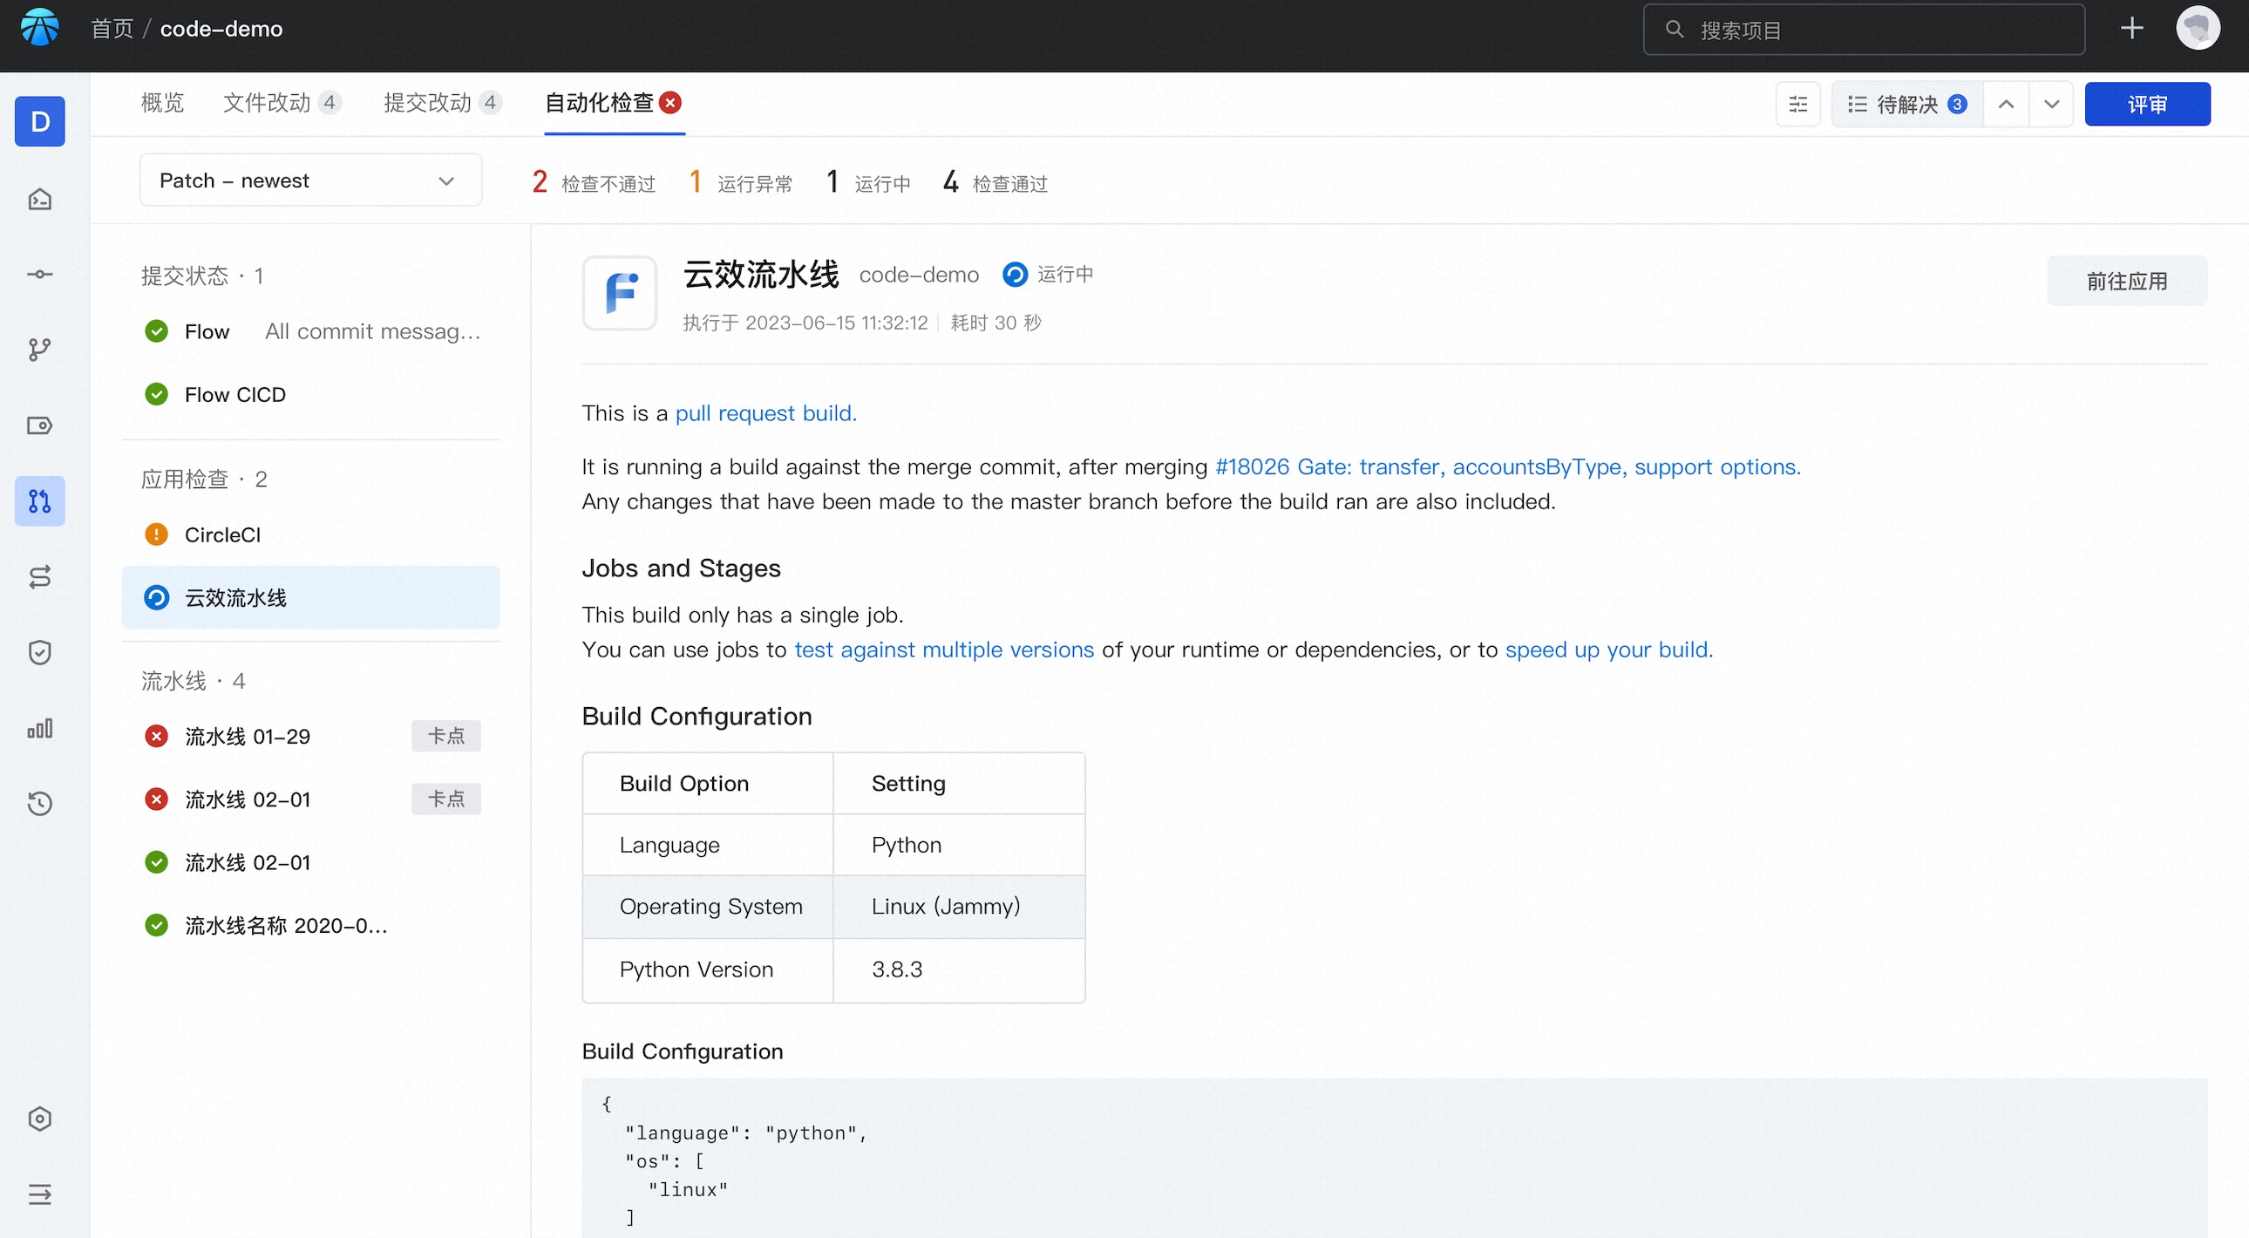Open the history clock sidebar icon
2249x1238 pixels.
pyautogui.click(x=39, y=803)
